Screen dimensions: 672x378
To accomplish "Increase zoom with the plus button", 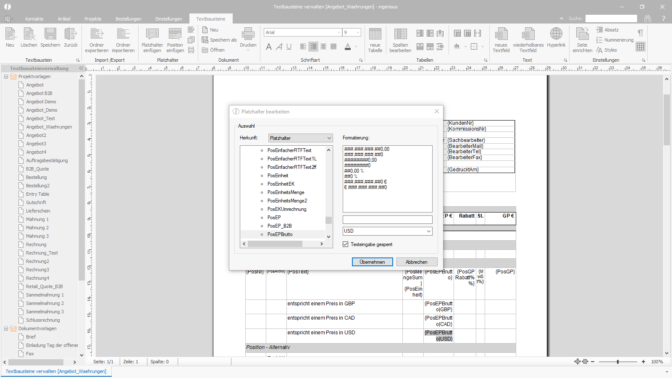I will (643, 362).
